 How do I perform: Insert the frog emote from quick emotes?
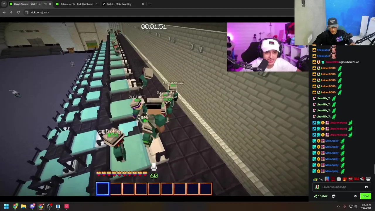(x=315, y=179)
